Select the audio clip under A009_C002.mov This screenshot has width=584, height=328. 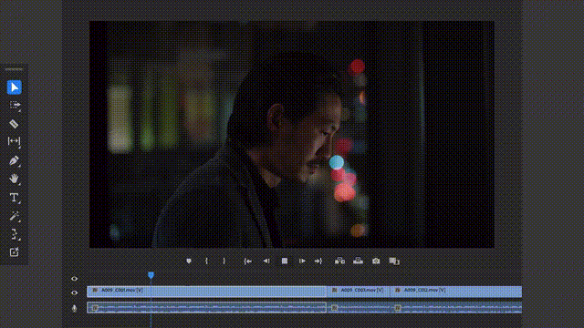coord(456,308)
